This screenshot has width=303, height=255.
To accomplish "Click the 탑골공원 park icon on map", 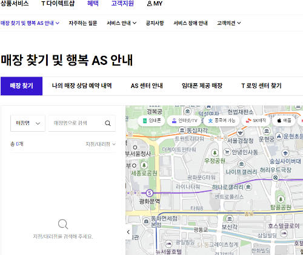I will tap(281, 199).
